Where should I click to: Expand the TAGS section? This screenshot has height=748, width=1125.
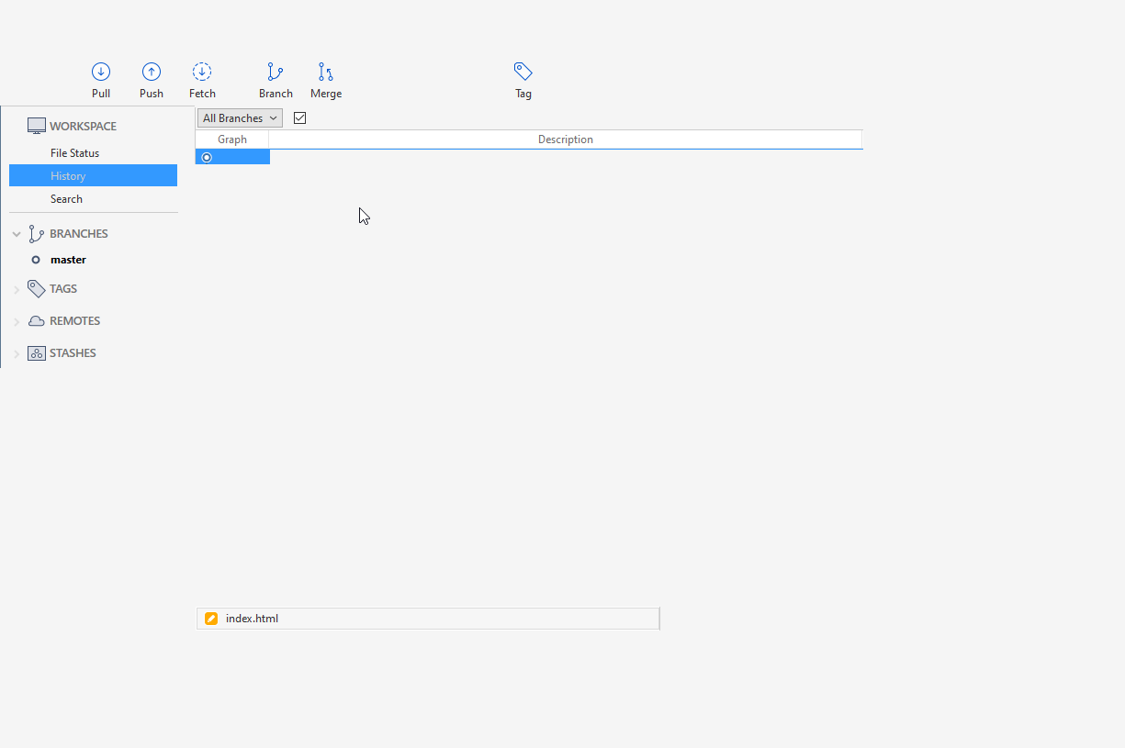(17, 289)
